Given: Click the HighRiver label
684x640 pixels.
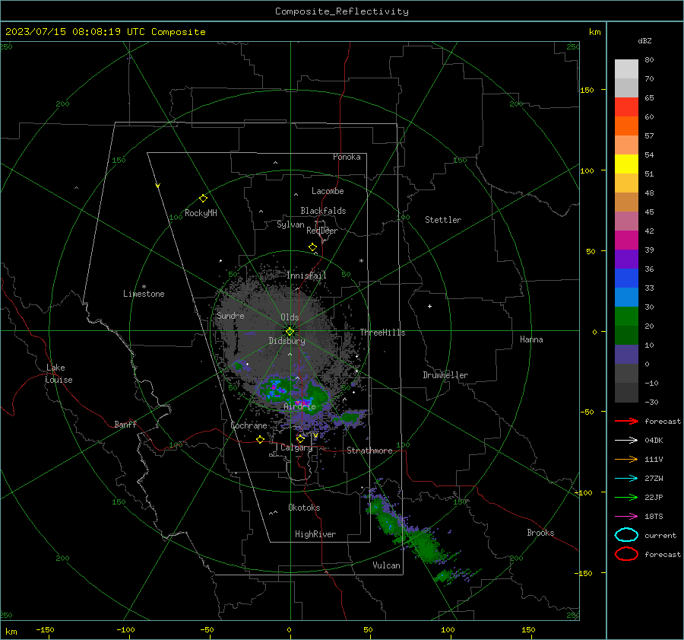Looking at the screenshot, I should pos(315,534).
